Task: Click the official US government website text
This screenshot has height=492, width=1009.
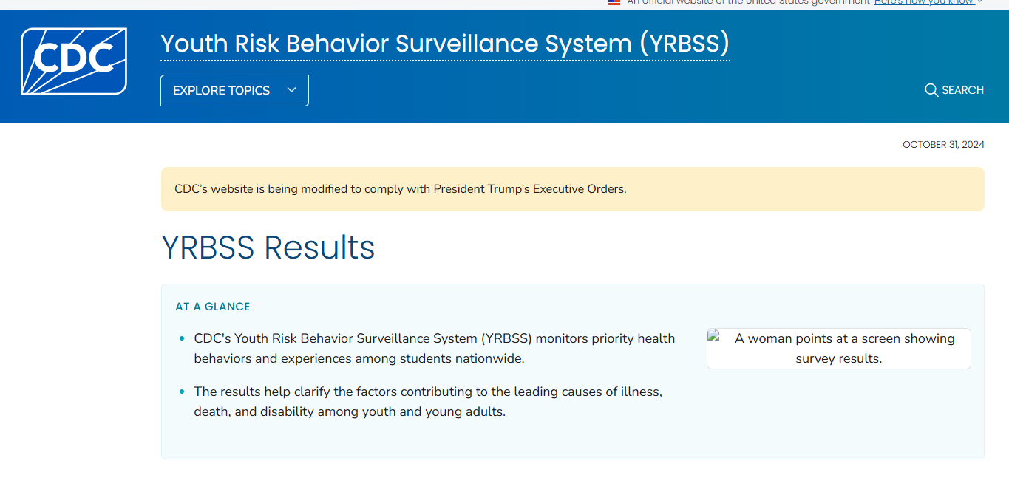Action: (x=748, y=2)
